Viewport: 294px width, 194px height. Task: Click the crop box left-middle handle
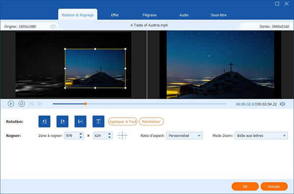(65, 69)
